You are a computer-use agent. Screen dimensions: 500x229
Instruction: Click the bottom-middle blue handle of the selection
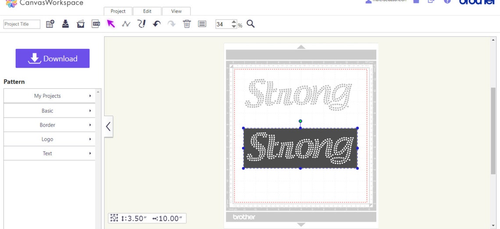point(300,168)
